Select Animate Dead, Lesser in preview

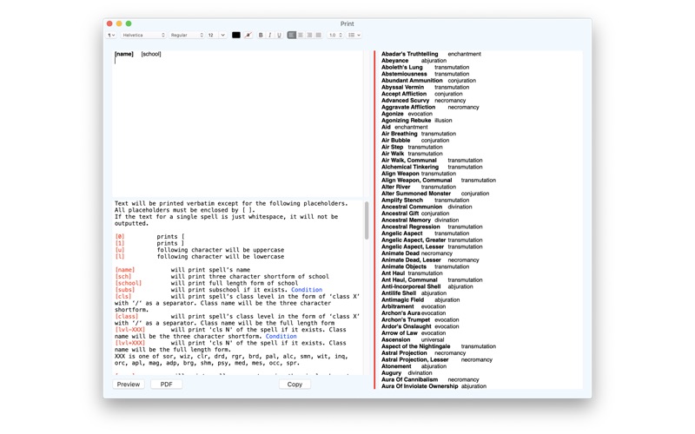point(411,260)
